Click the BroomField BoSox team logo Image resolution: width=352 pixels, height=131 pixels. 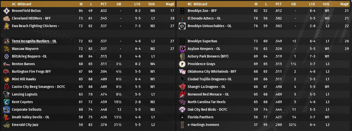coord(6,11)
